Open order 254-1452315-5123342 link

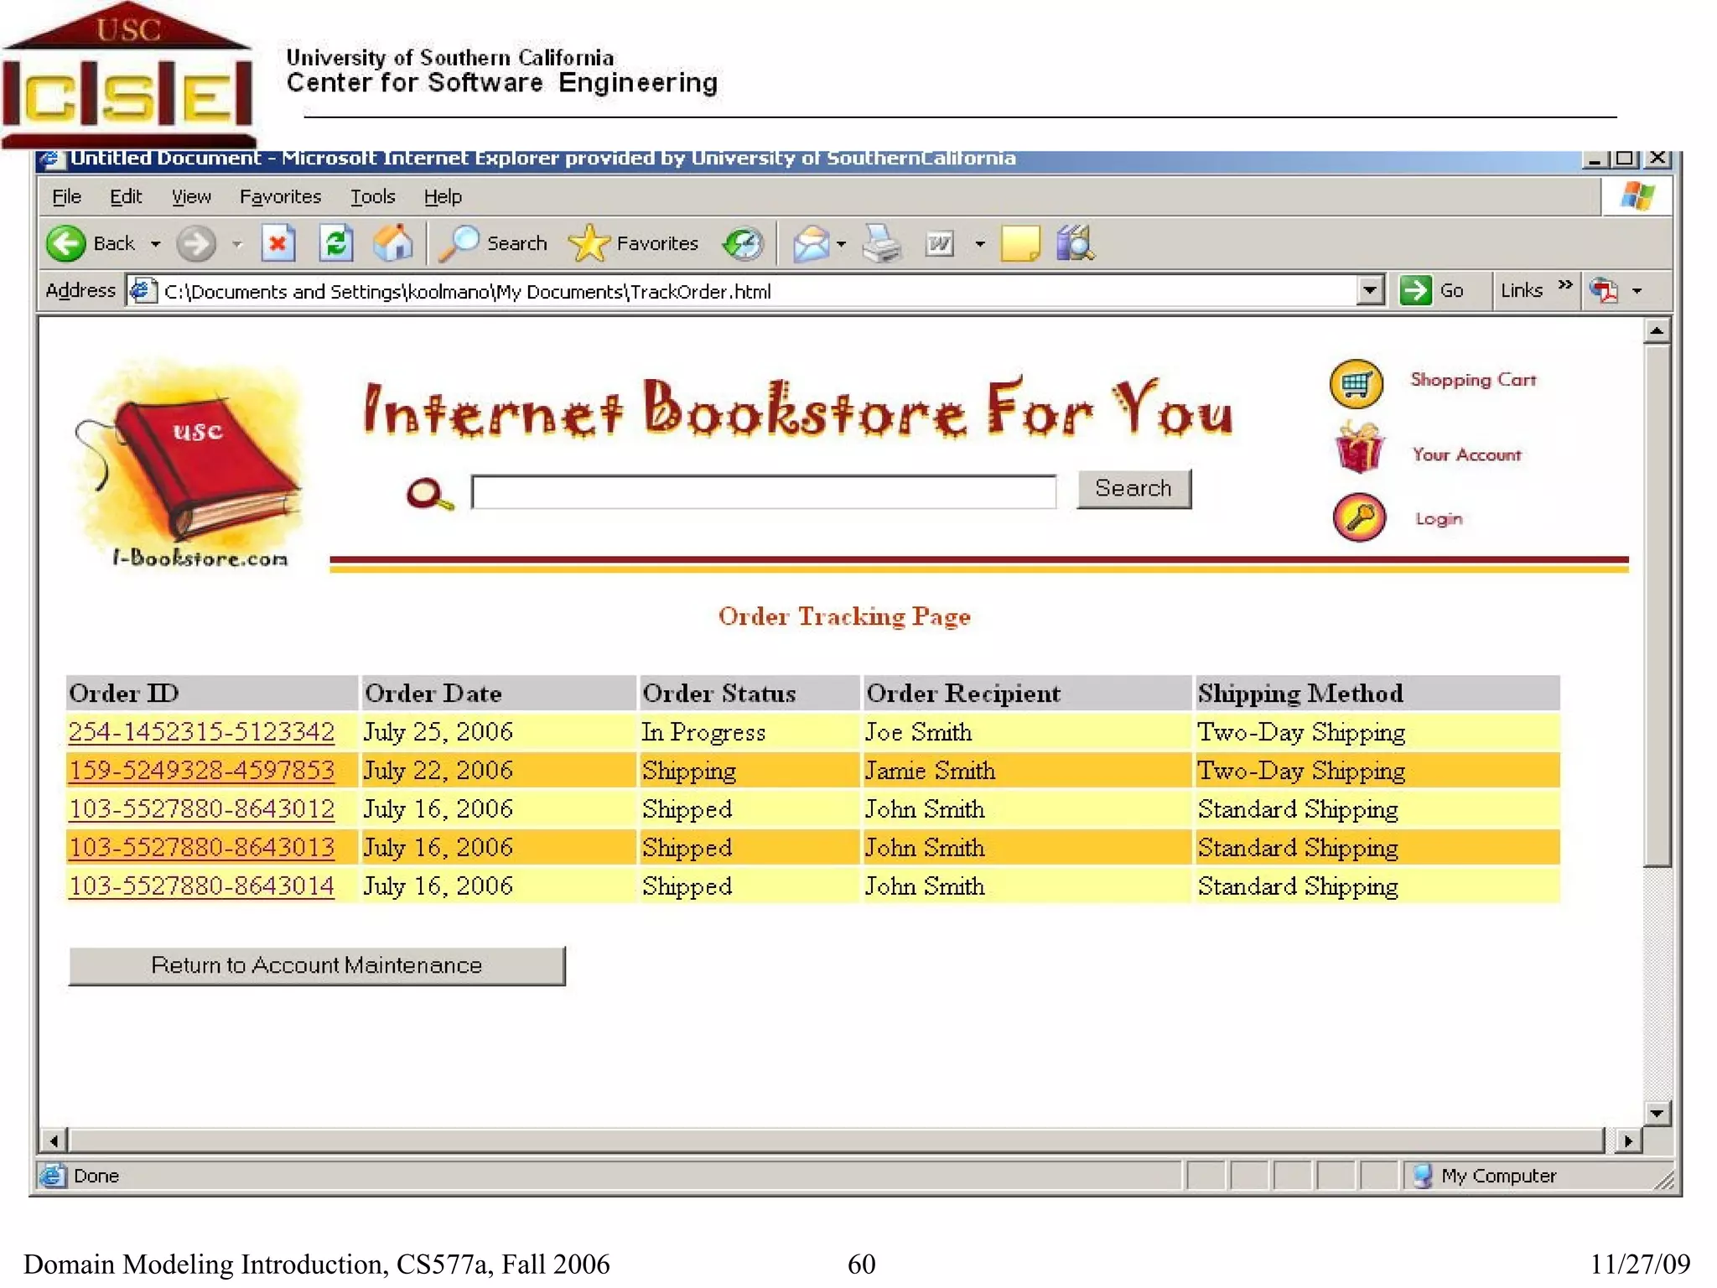[201, 732]
